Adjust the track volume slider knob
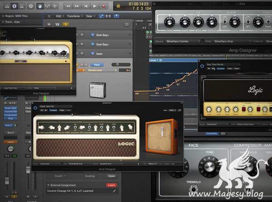This screenshot has height=202, width=272. coord(117,65)
